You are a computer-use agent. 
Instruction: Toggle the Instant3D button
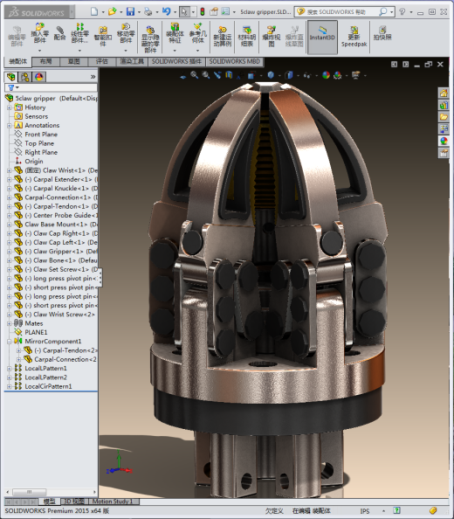tap(322, 37)
